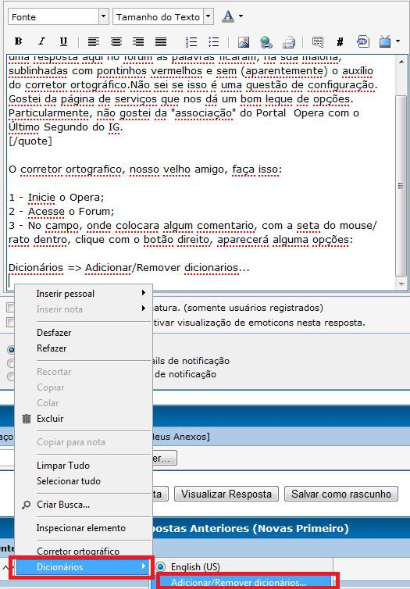Insert an image into the post

click(244, 41)
